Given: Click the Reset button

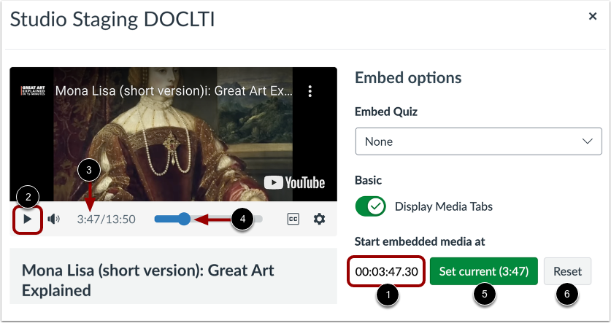Looking at the screenshot, I should pos(567,271).
